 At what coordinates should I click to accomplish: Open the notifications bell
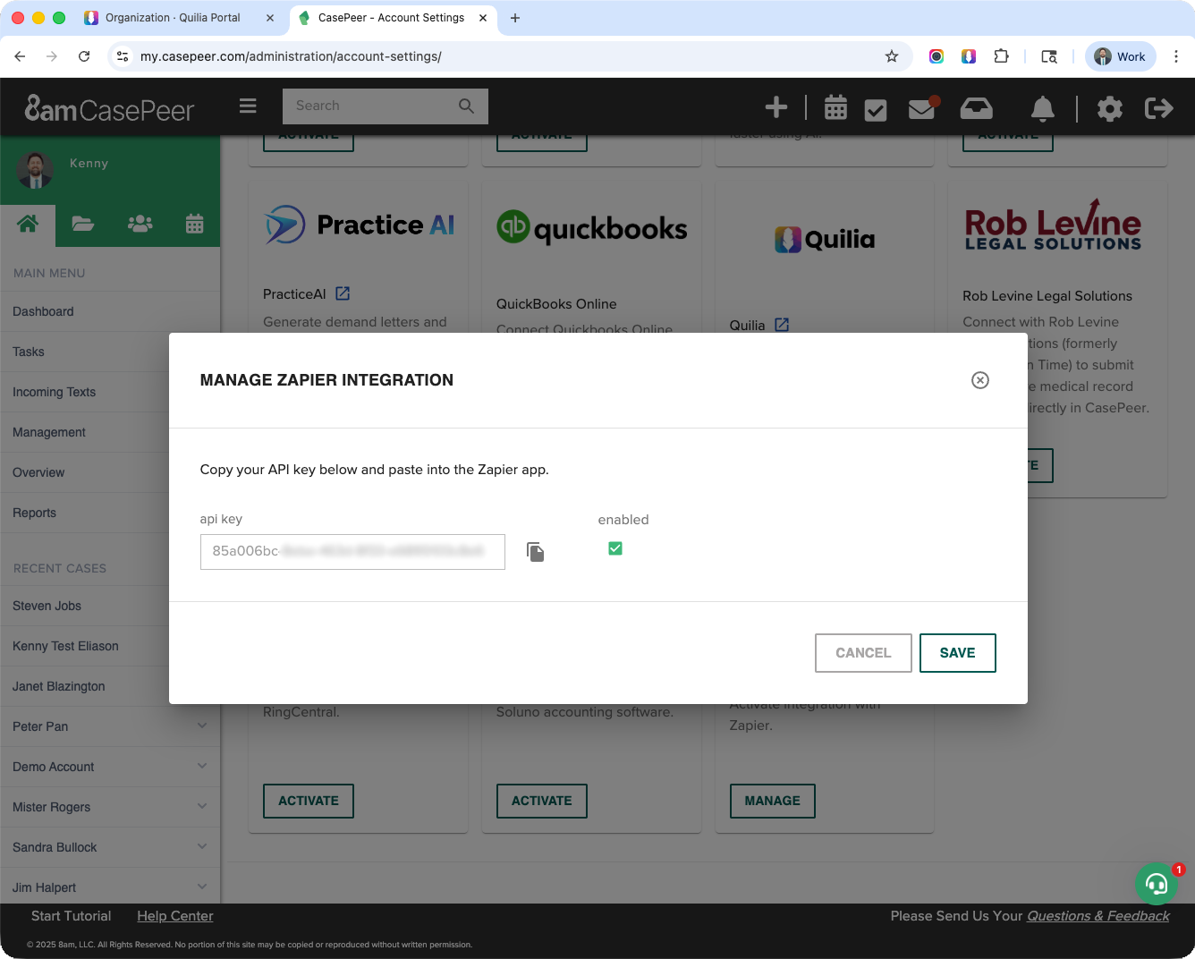(1042, 108)
